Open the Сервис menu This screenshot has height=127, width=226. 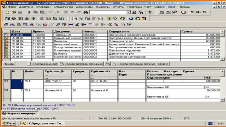pos(159,7)
